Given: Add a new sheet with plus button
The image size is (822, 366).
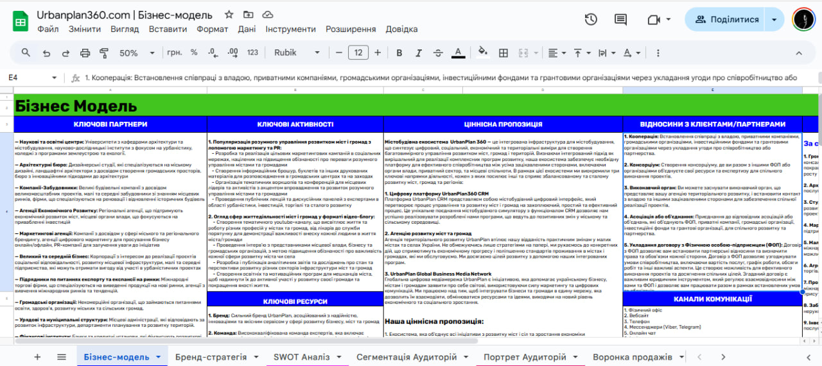Looking at the screenshot, I should pos(37,357).
